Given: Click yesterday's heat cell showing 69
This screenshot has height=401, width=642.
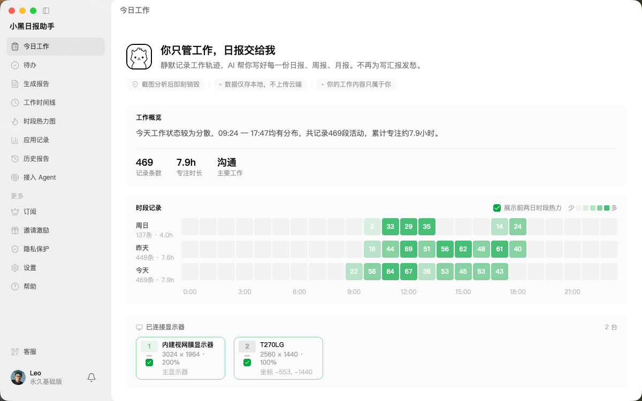Looking at the screenshot, I should pyautogui.click(x=409, y=249).
